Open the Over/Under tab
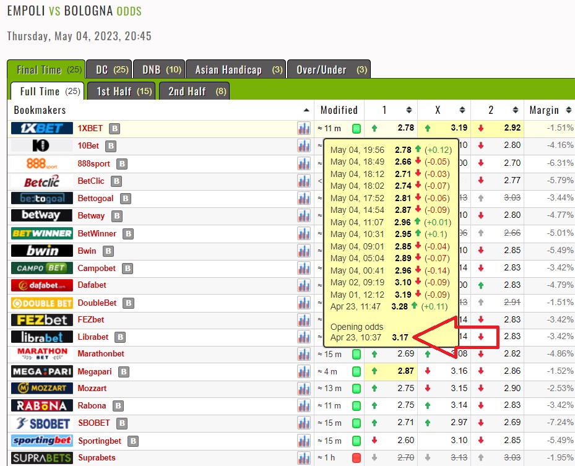The image size is (575, 466). 329,70
